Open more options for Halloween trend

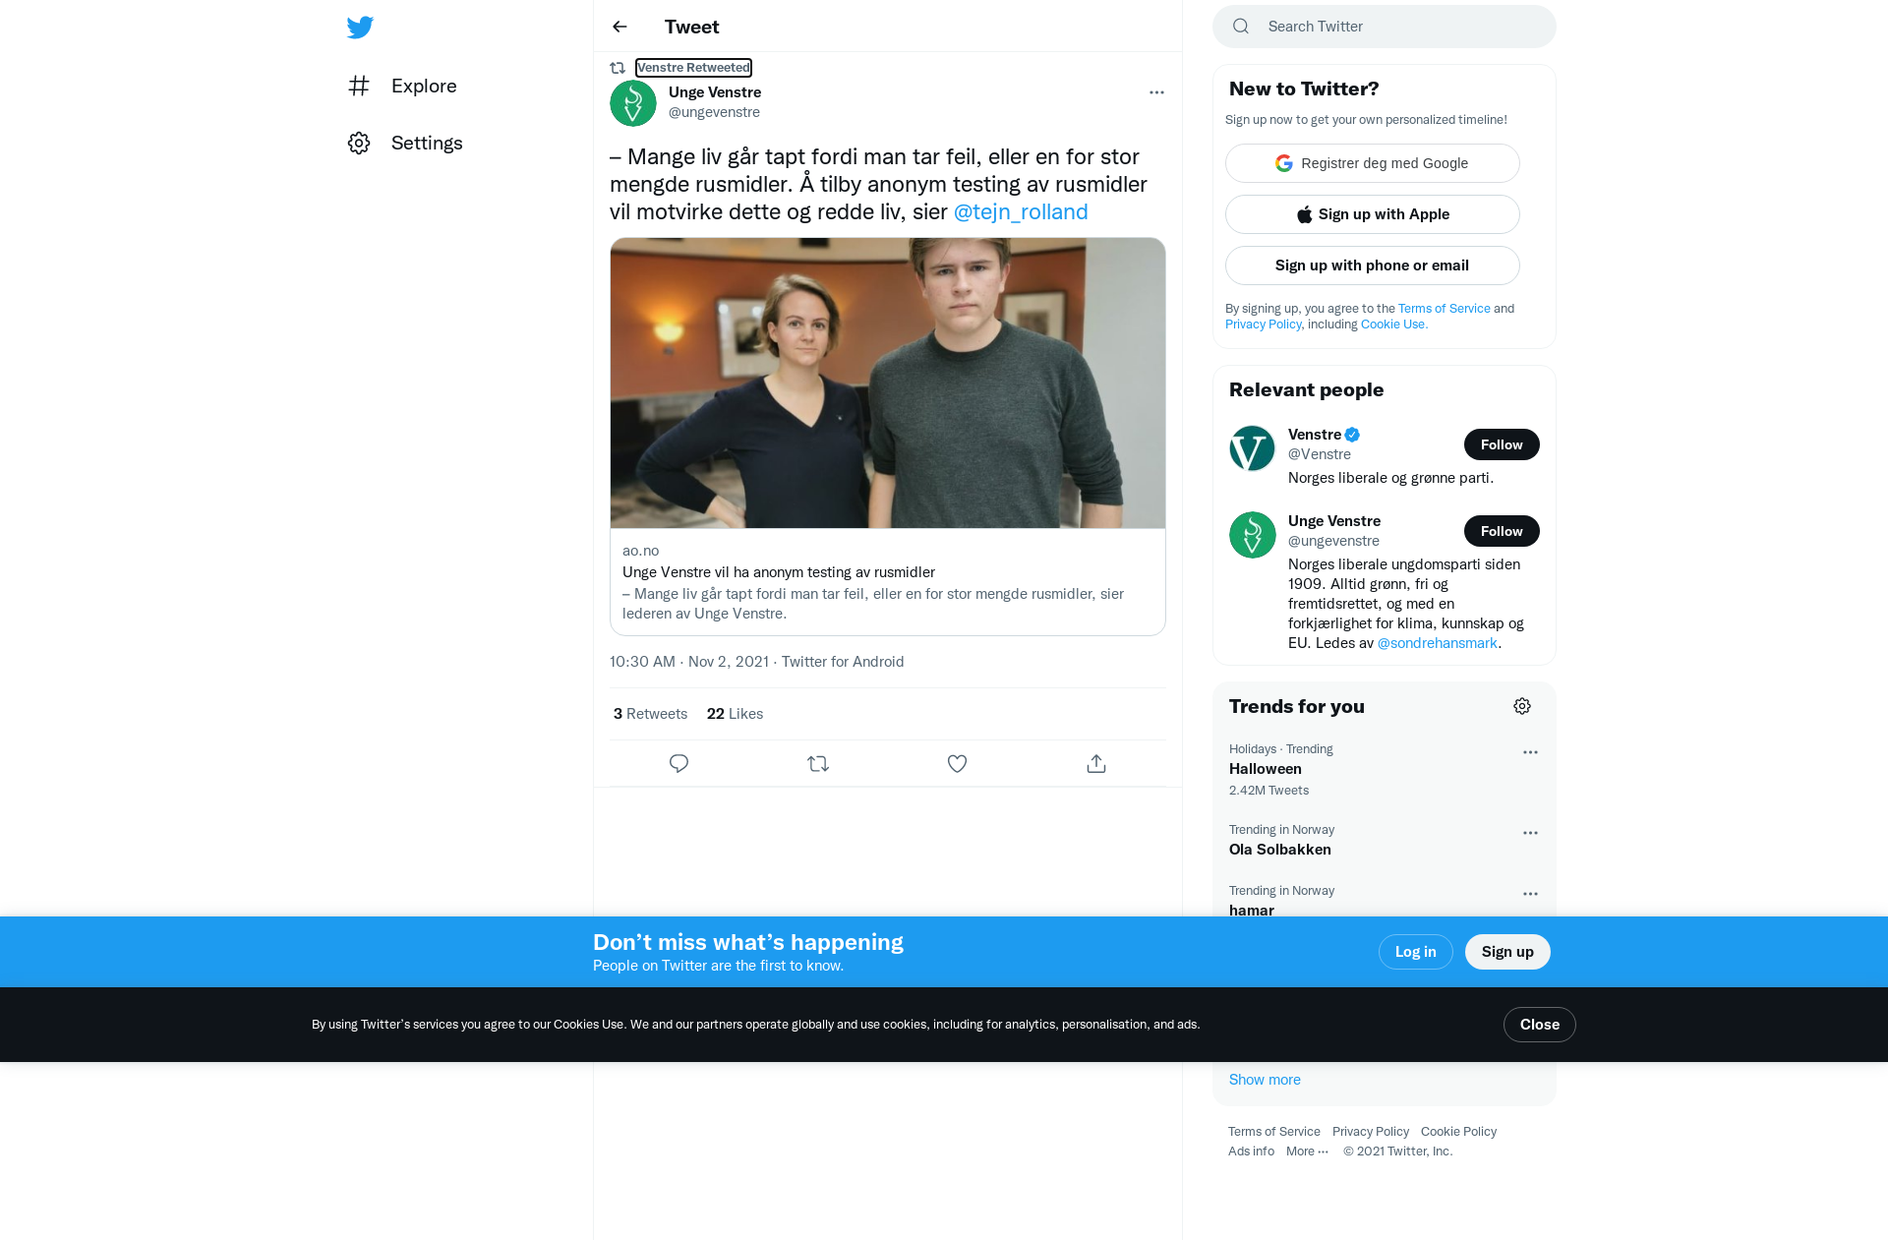coord(1530,752)
